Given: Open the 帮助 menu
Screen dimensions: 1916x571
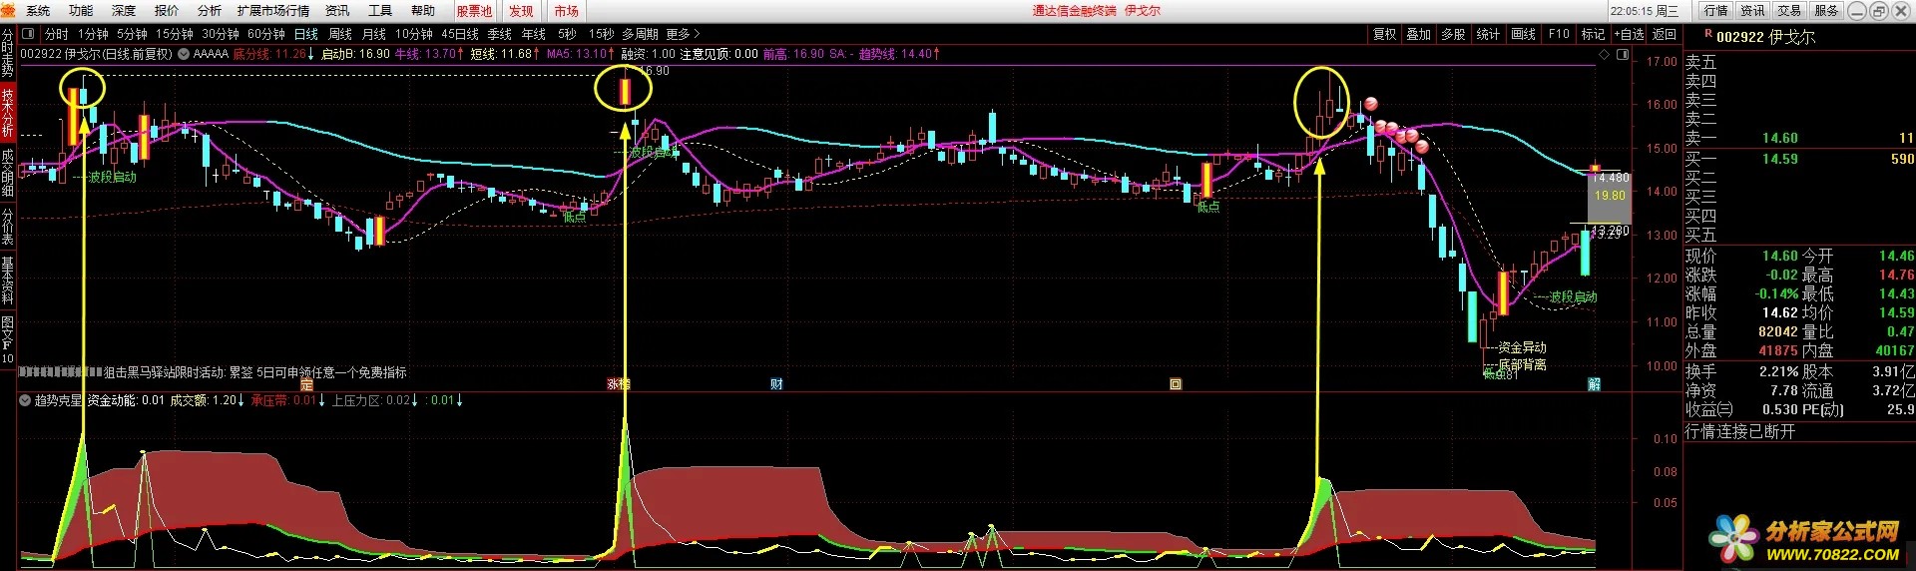Looking at the screenshot, I should coord(423,11).
